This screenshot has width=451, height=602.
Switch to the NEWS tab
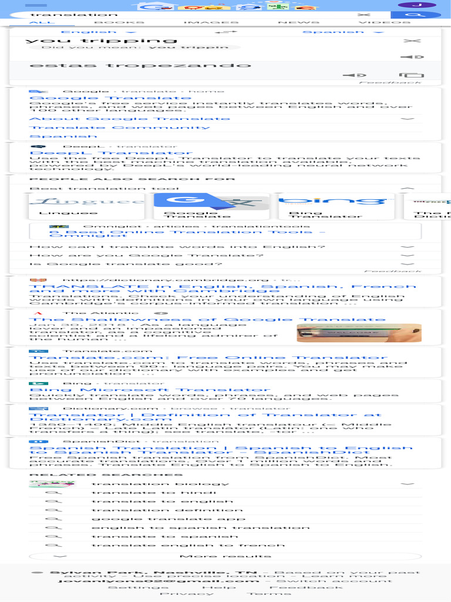(298, 22)
